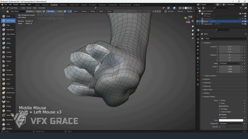Click the white Color swatch in Viewport Display
Viewport: 248px width, 139px height.
tap(231, 120)
